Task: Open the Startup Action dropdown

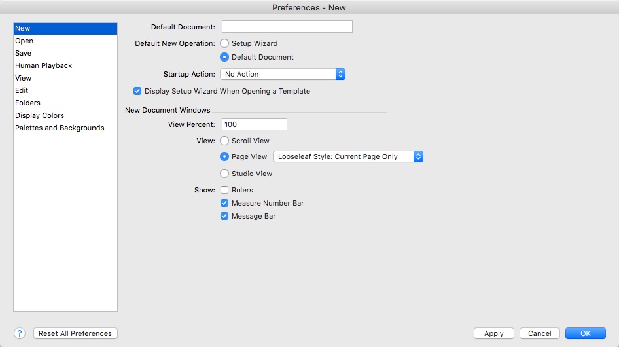Action: 282,74
